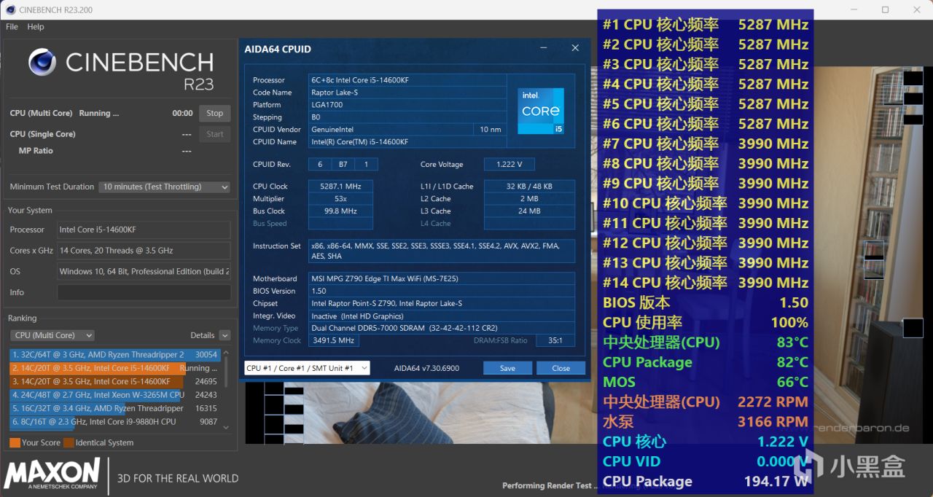Image resolution: width=933 pixels, height=497 pixels.
Task: Select the Intel Xeon W-3265M ranking row
Action: pos(115,395)
